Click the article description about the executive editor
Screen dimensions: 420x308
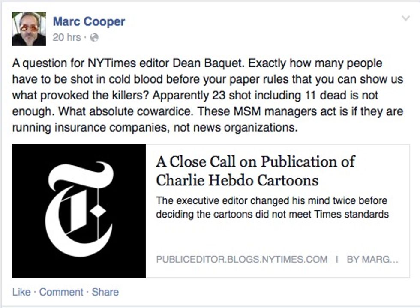point(272,207)
